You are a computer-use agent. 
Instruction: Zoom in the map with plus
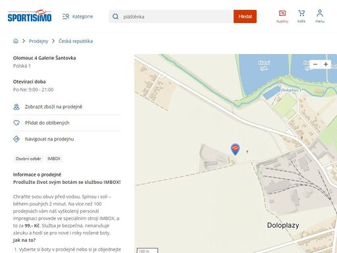pyautogui.click(x=326, y=65)
